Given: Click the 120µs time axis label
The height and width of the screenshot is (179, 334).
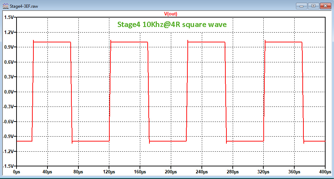Looking at the screenshot, I should 109,172.
